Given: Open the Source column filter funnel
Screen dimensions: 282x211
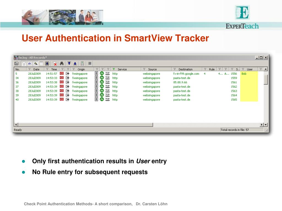Looking at the screenshot, I should 144,69.
